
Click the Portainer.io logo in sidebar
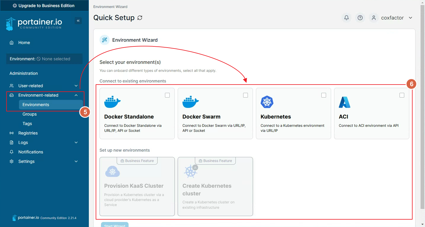(x=34, y=24)
